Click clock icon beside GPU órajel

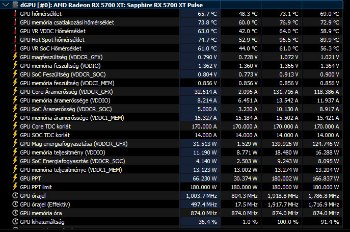[x=15, y=196]
